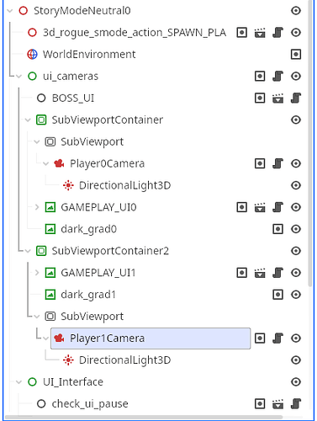Collapse SubViewport under SubViewportContainer
317x421 pixels.
37,141
